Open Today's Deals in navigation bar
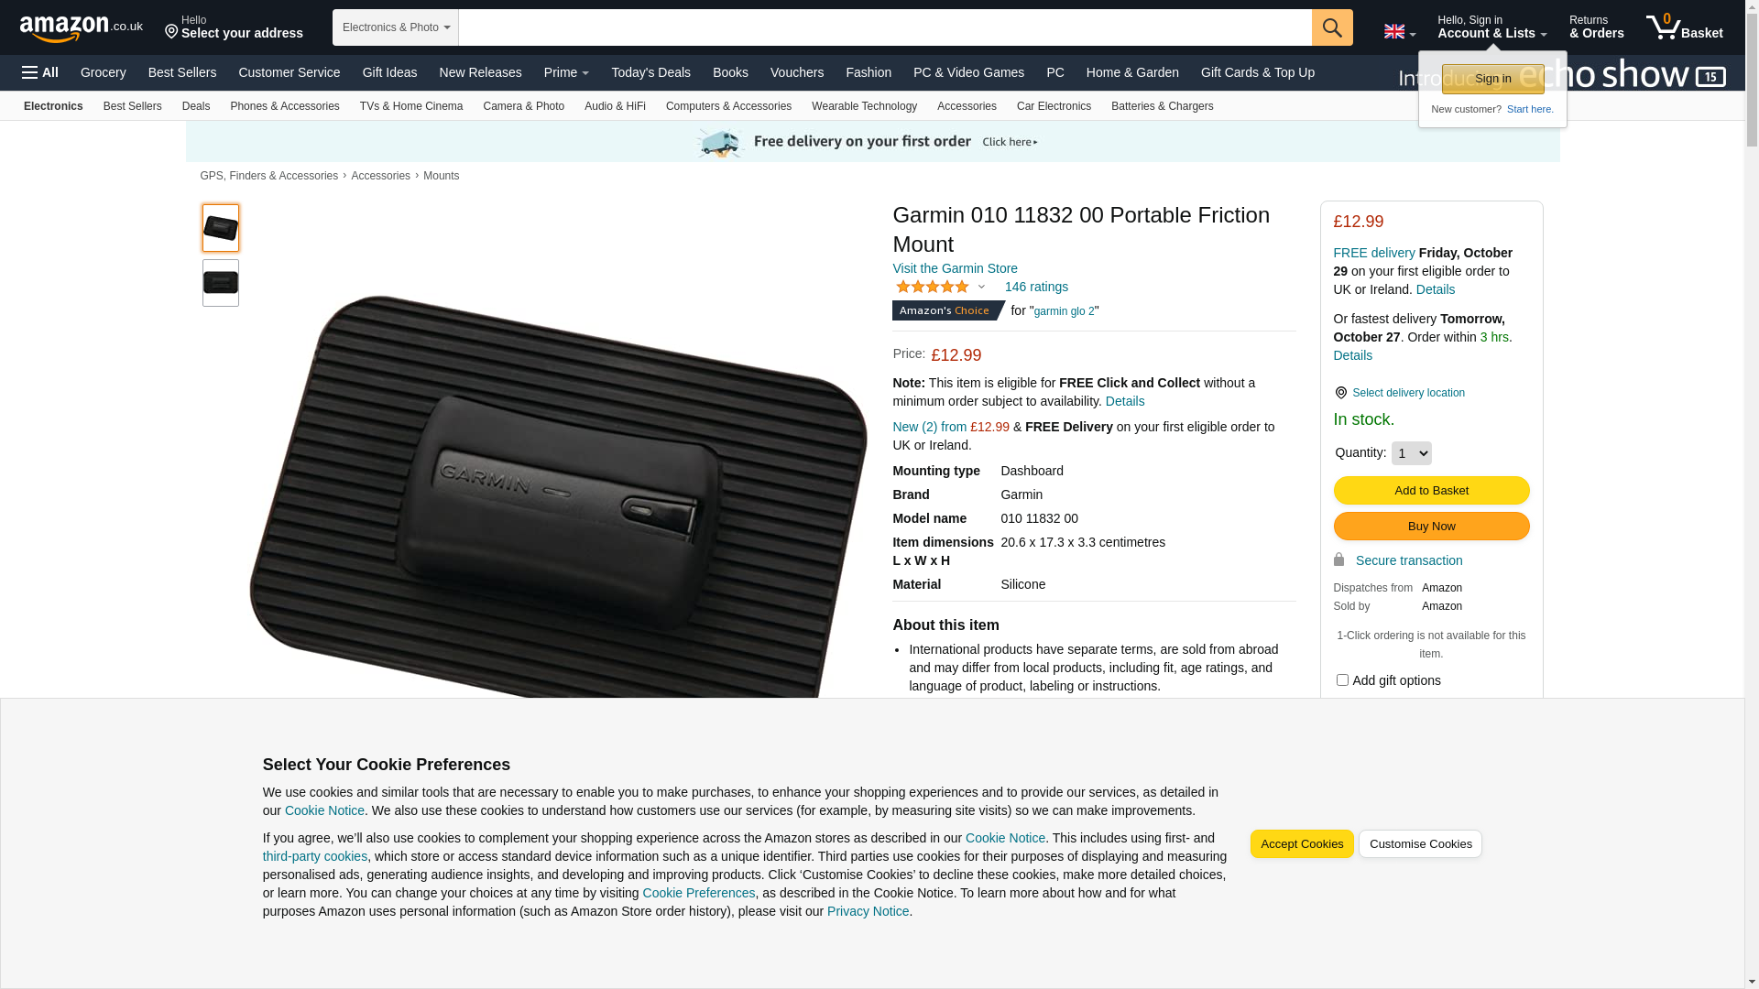 coord(650,72)
